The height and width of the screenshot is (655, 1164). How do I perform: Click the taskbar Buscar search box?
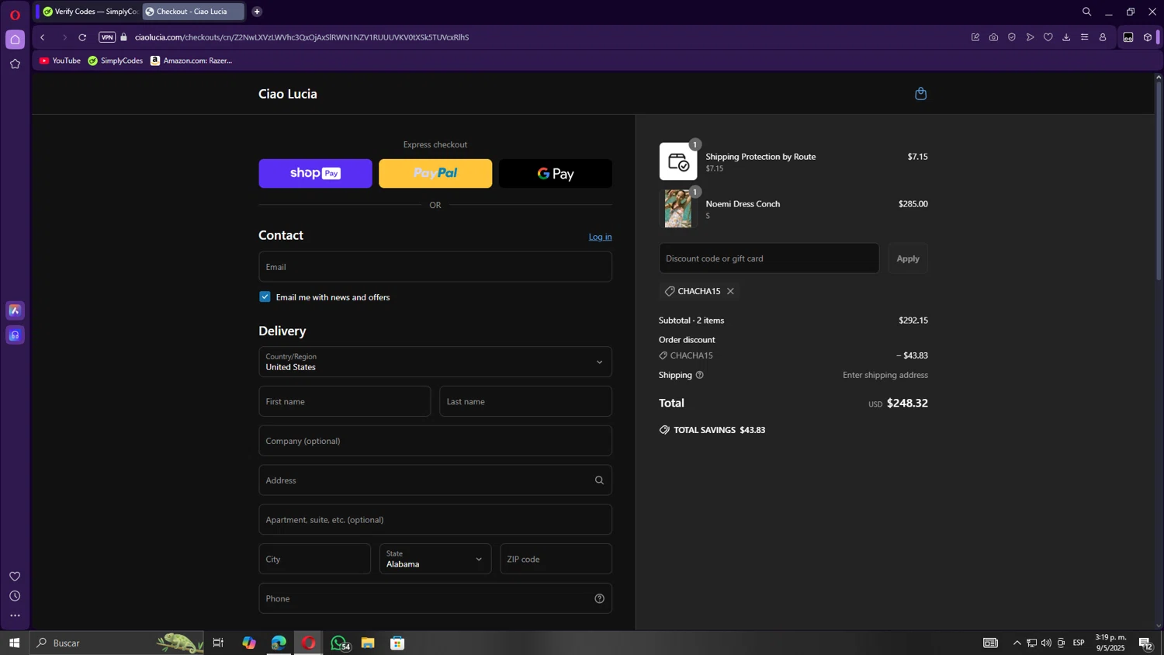click(116, 643)
